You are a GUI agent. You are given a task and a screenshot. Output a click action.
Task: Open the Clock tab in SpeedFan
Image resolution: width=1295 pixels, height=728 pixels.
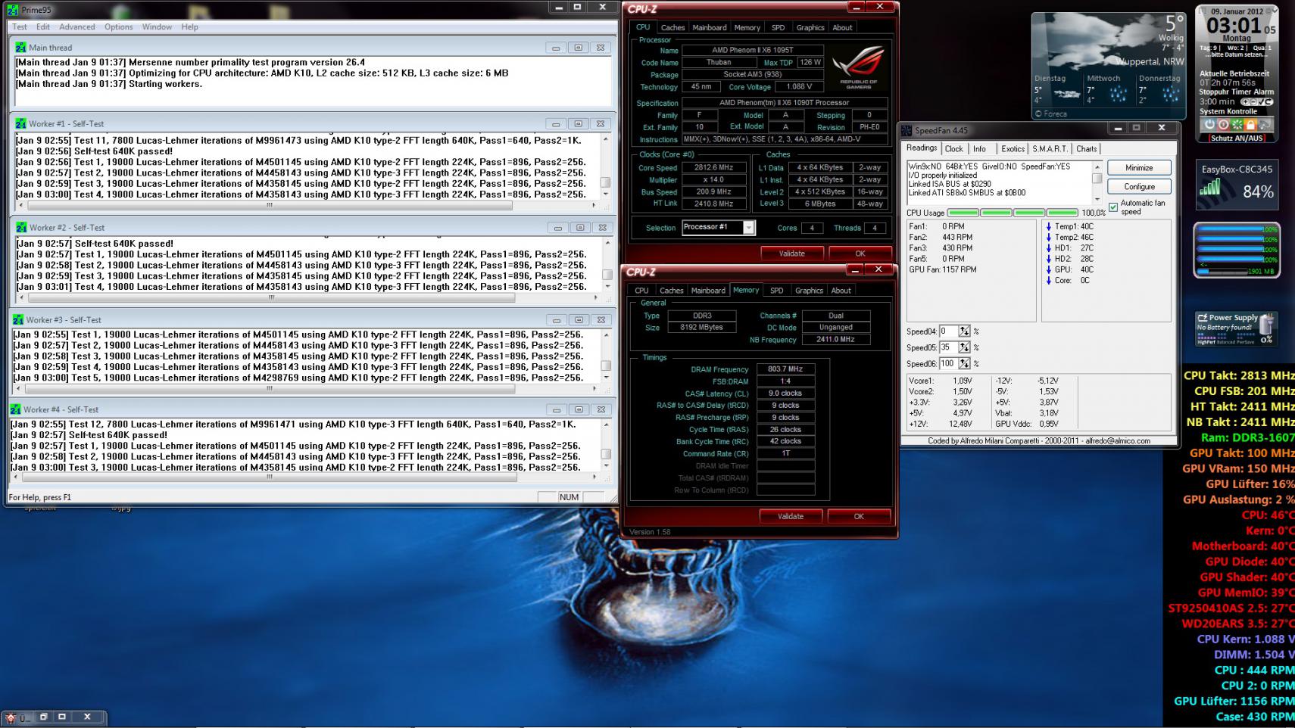click(x=954, y=149)
